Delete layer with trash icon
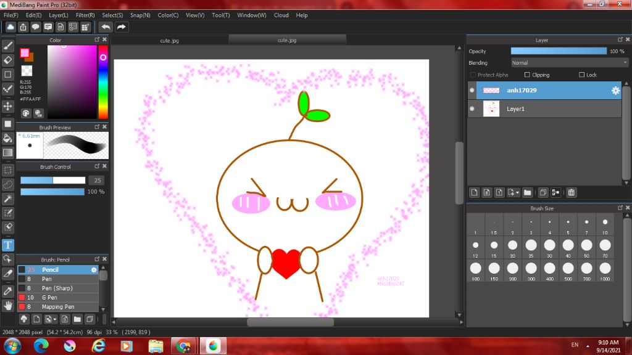The image size is (632, 355). coord(571,192)
